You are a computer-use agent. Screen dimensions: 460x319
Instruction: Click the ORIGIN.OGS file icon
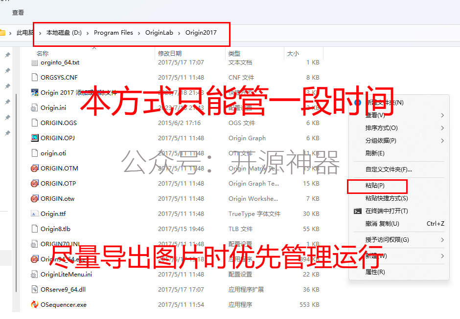click(35, 123)
